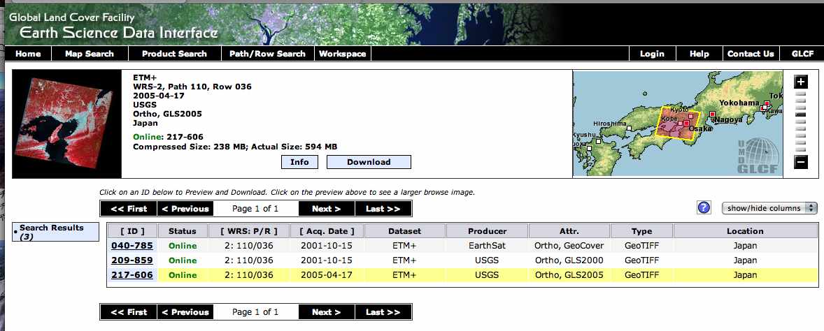Click upper 'Next >' pagination button
Screen dimensions: 824x331
(x=327, y=209)
